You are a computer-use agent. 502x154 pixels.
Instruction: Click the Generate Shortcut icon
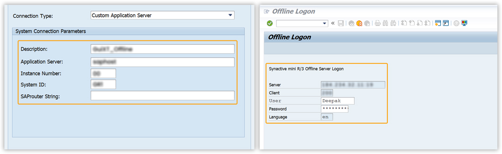tap(446, 23)
